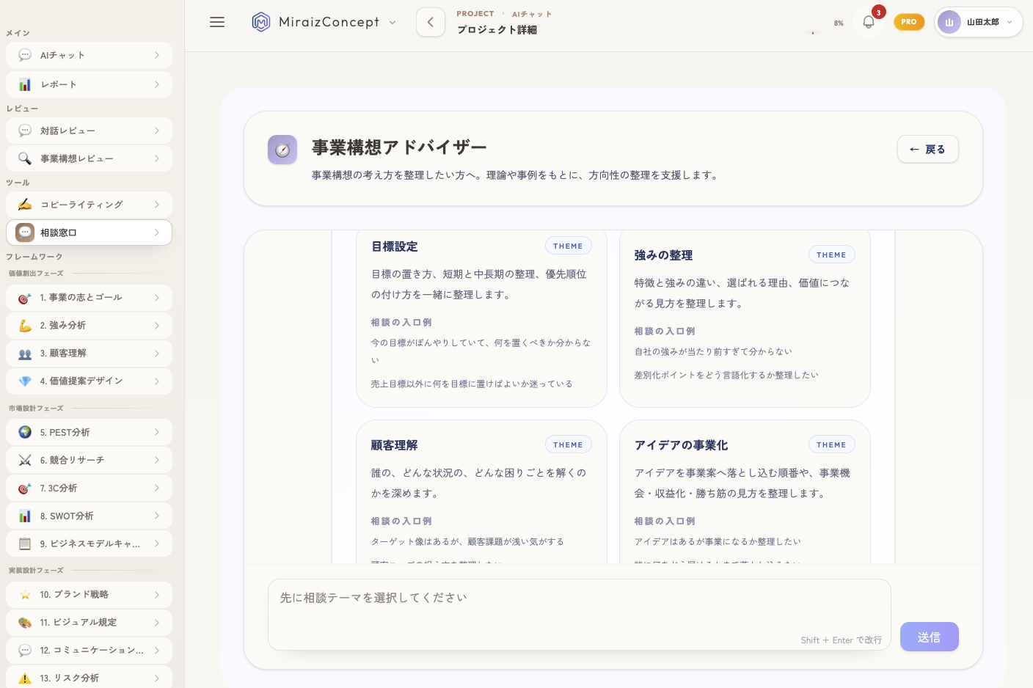Click the リスク分析 warning icon
The height and width of the screenshot is (688, 1033).
pyautogui.click(x=24, y=678)
